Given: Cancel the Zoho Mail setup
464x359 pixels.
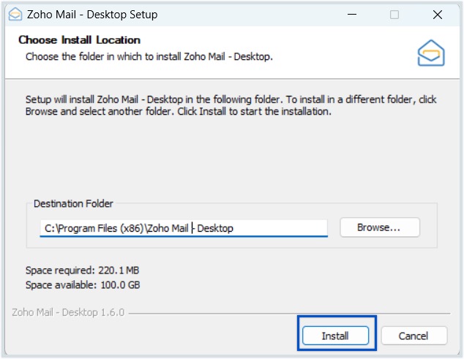Looking at the screenshot, I should tap(414, 336).
